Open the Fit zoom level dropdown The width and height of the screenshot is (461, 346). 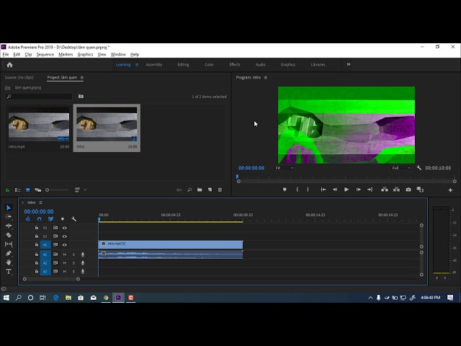pyautogui.click(x=285, y=168)
